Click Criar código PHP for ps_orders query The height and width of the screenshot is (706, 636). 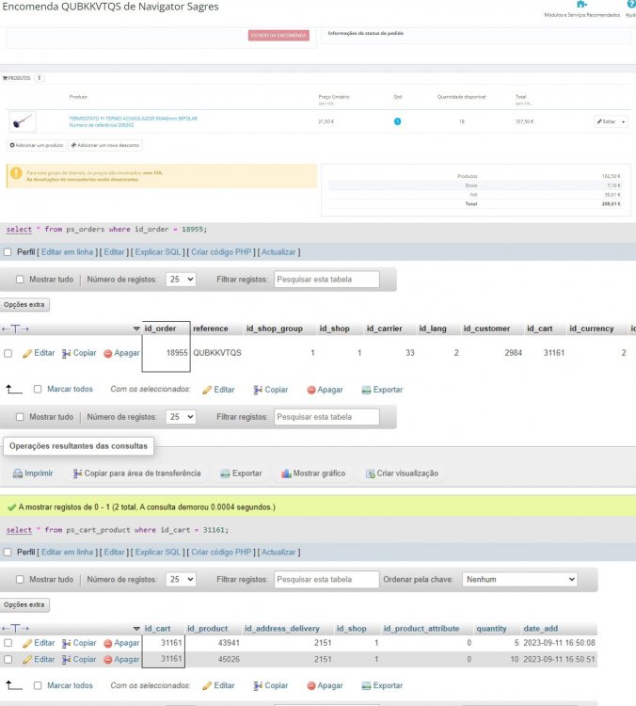click(x=221, y=252)
